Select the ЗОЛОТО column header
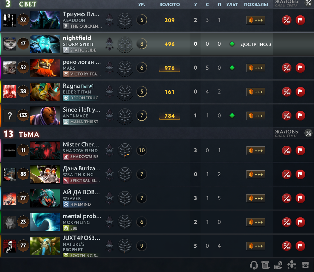The width and height of the screenshot is (314, 272). [x=170, y=4]
